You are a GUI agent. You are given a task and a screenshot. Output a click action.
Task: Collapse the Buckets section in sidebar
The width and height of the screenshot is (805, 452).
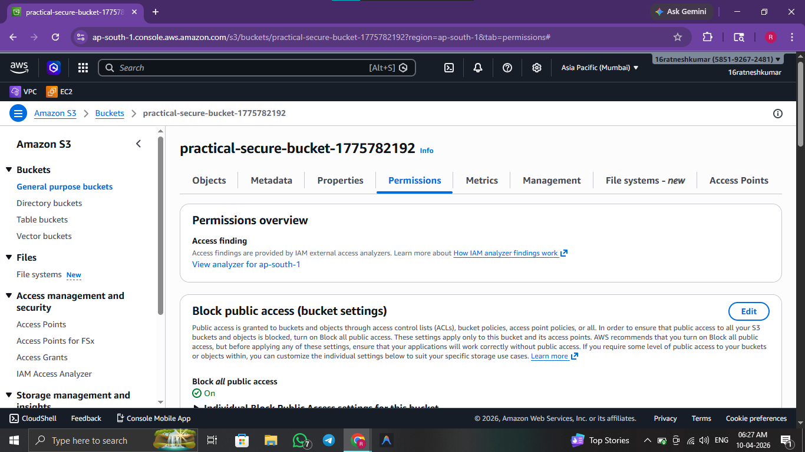[9, 169]
